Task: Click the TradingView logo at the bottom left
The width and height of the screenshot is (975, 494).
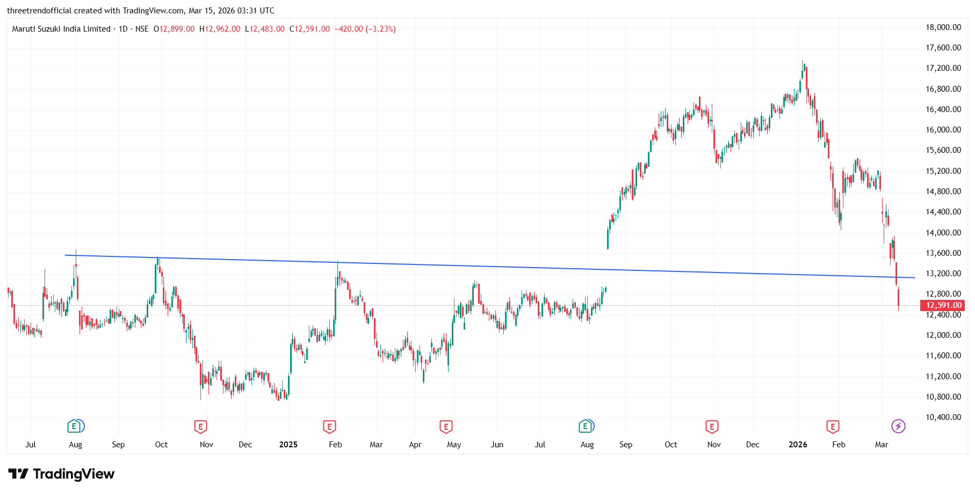Action: pos(61,474)
